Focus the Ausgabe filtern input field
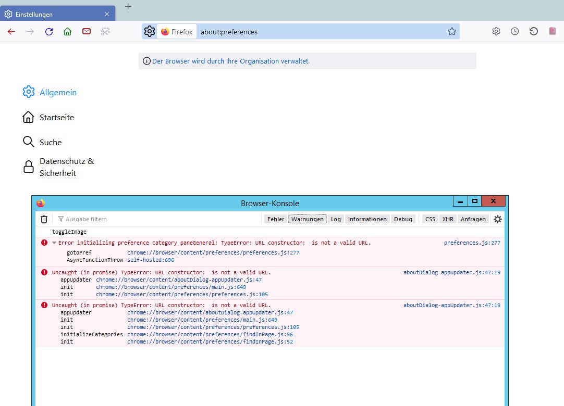The image size is (564, 406). point(156,219)
